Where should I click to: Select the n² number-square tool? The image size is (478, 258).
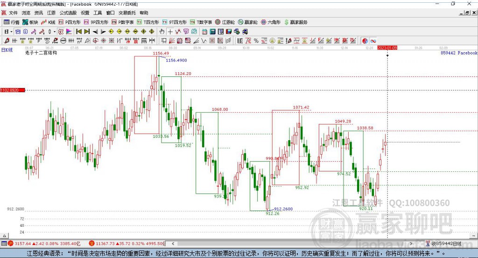pyautogui.click(x=79, y=41)
